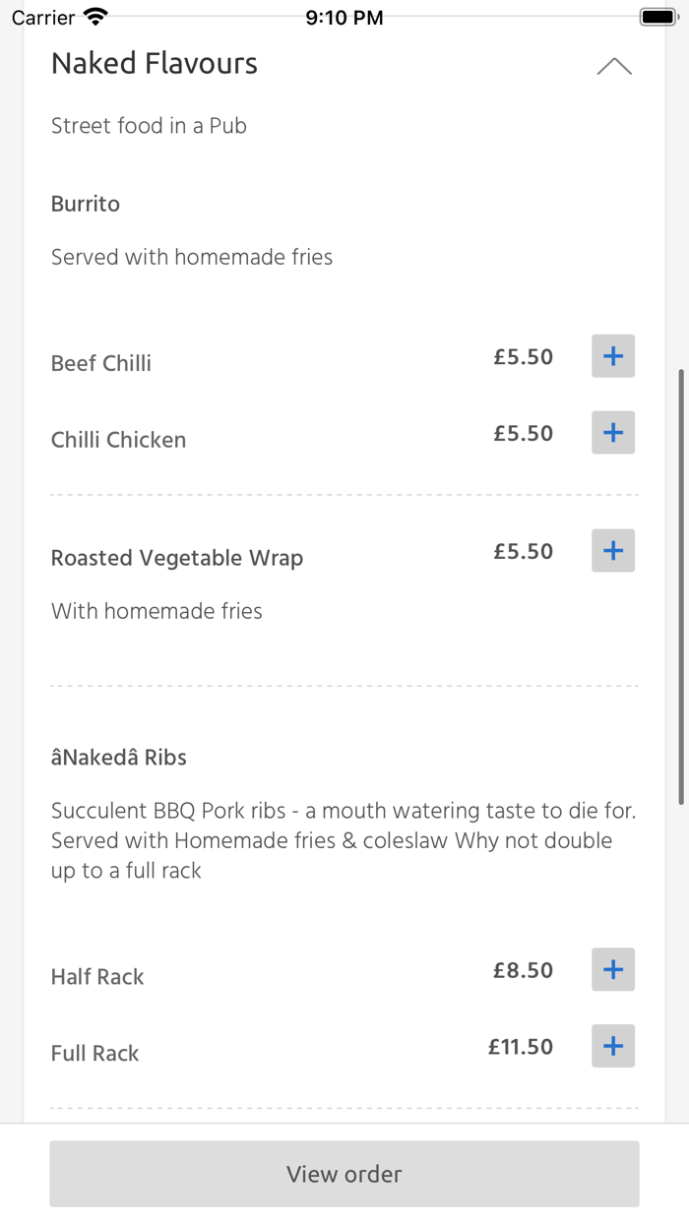
Task: Tap the Wi-Fi icon in status bar
Action: (94, 15)
